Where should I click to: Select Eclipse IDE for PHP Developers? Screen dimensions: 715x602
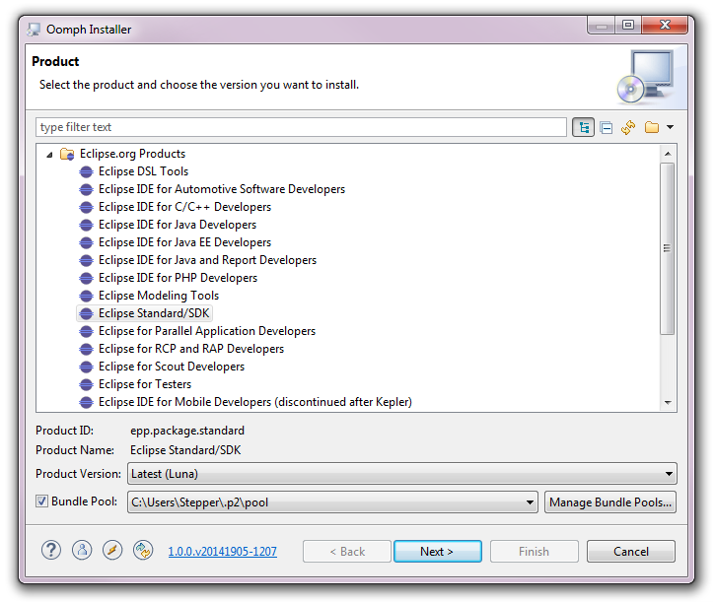(x=178, y=278)
